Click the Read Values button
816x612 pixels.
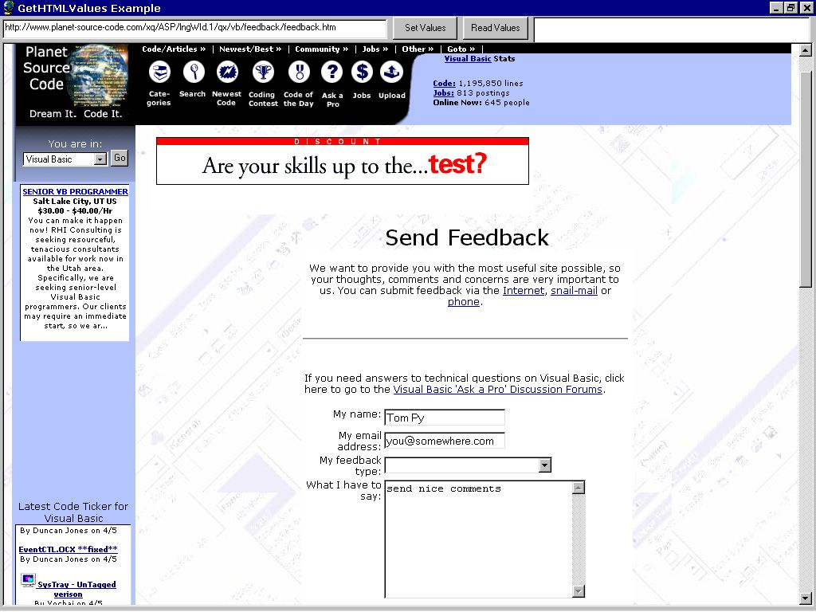pyautogui.click(x=496, y=28)
